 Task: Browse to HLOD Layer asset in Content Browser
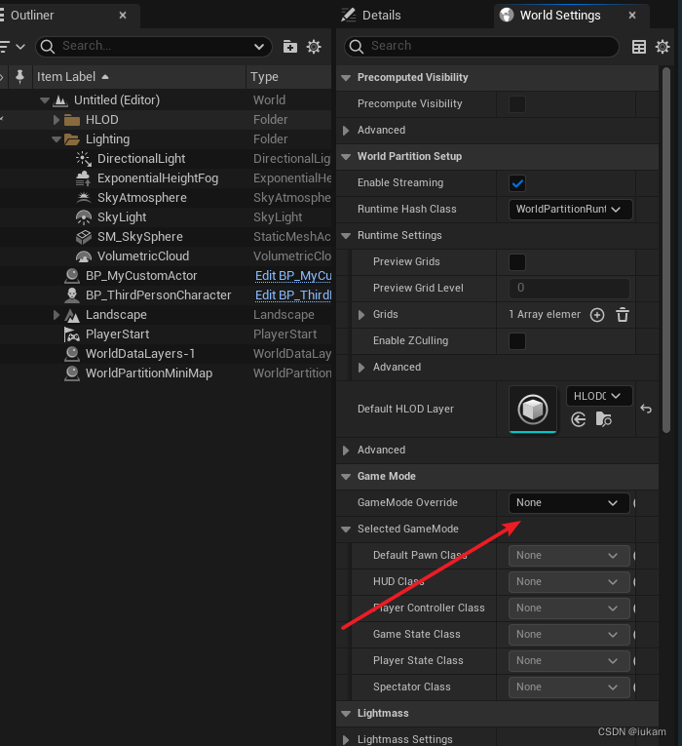point(604,419)
